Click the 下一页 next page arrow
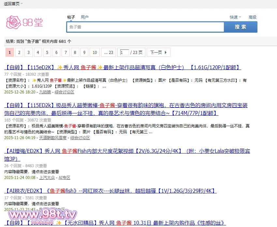This screenshot has width=277, height=227. pos(158,52)
